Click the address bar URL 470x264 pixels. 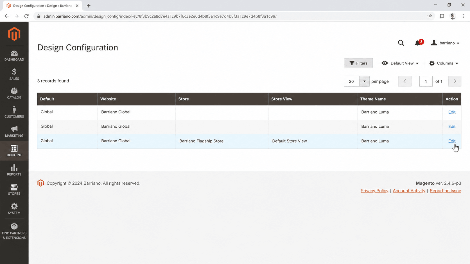(160, 16)
